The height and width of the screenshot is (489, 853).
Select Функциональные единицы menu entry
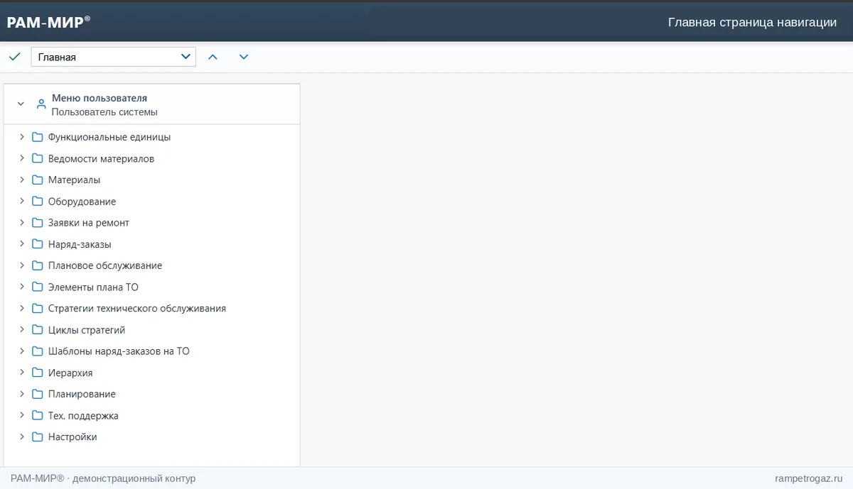[x=109, y=137]
